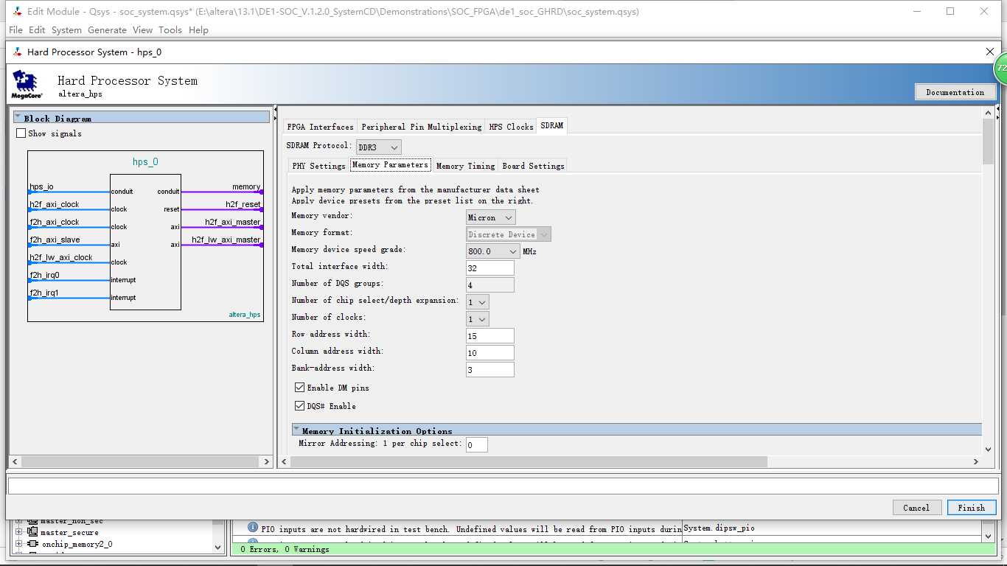1007x566 pixels.
Task: Click the h2f_lw_axi_clock signal label
Action: click(x=61, y=257)
